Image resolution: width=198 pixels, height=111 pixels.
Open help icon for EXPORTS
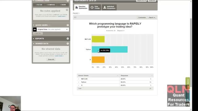coord(68,39)
